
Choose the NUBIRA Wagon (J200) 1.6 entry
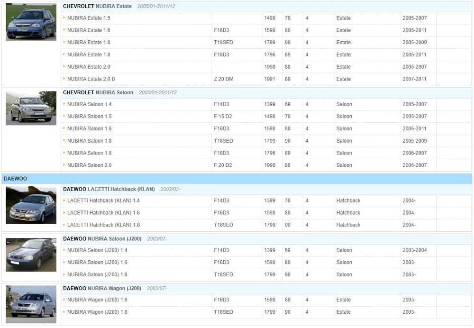click(x=97, y=300)
